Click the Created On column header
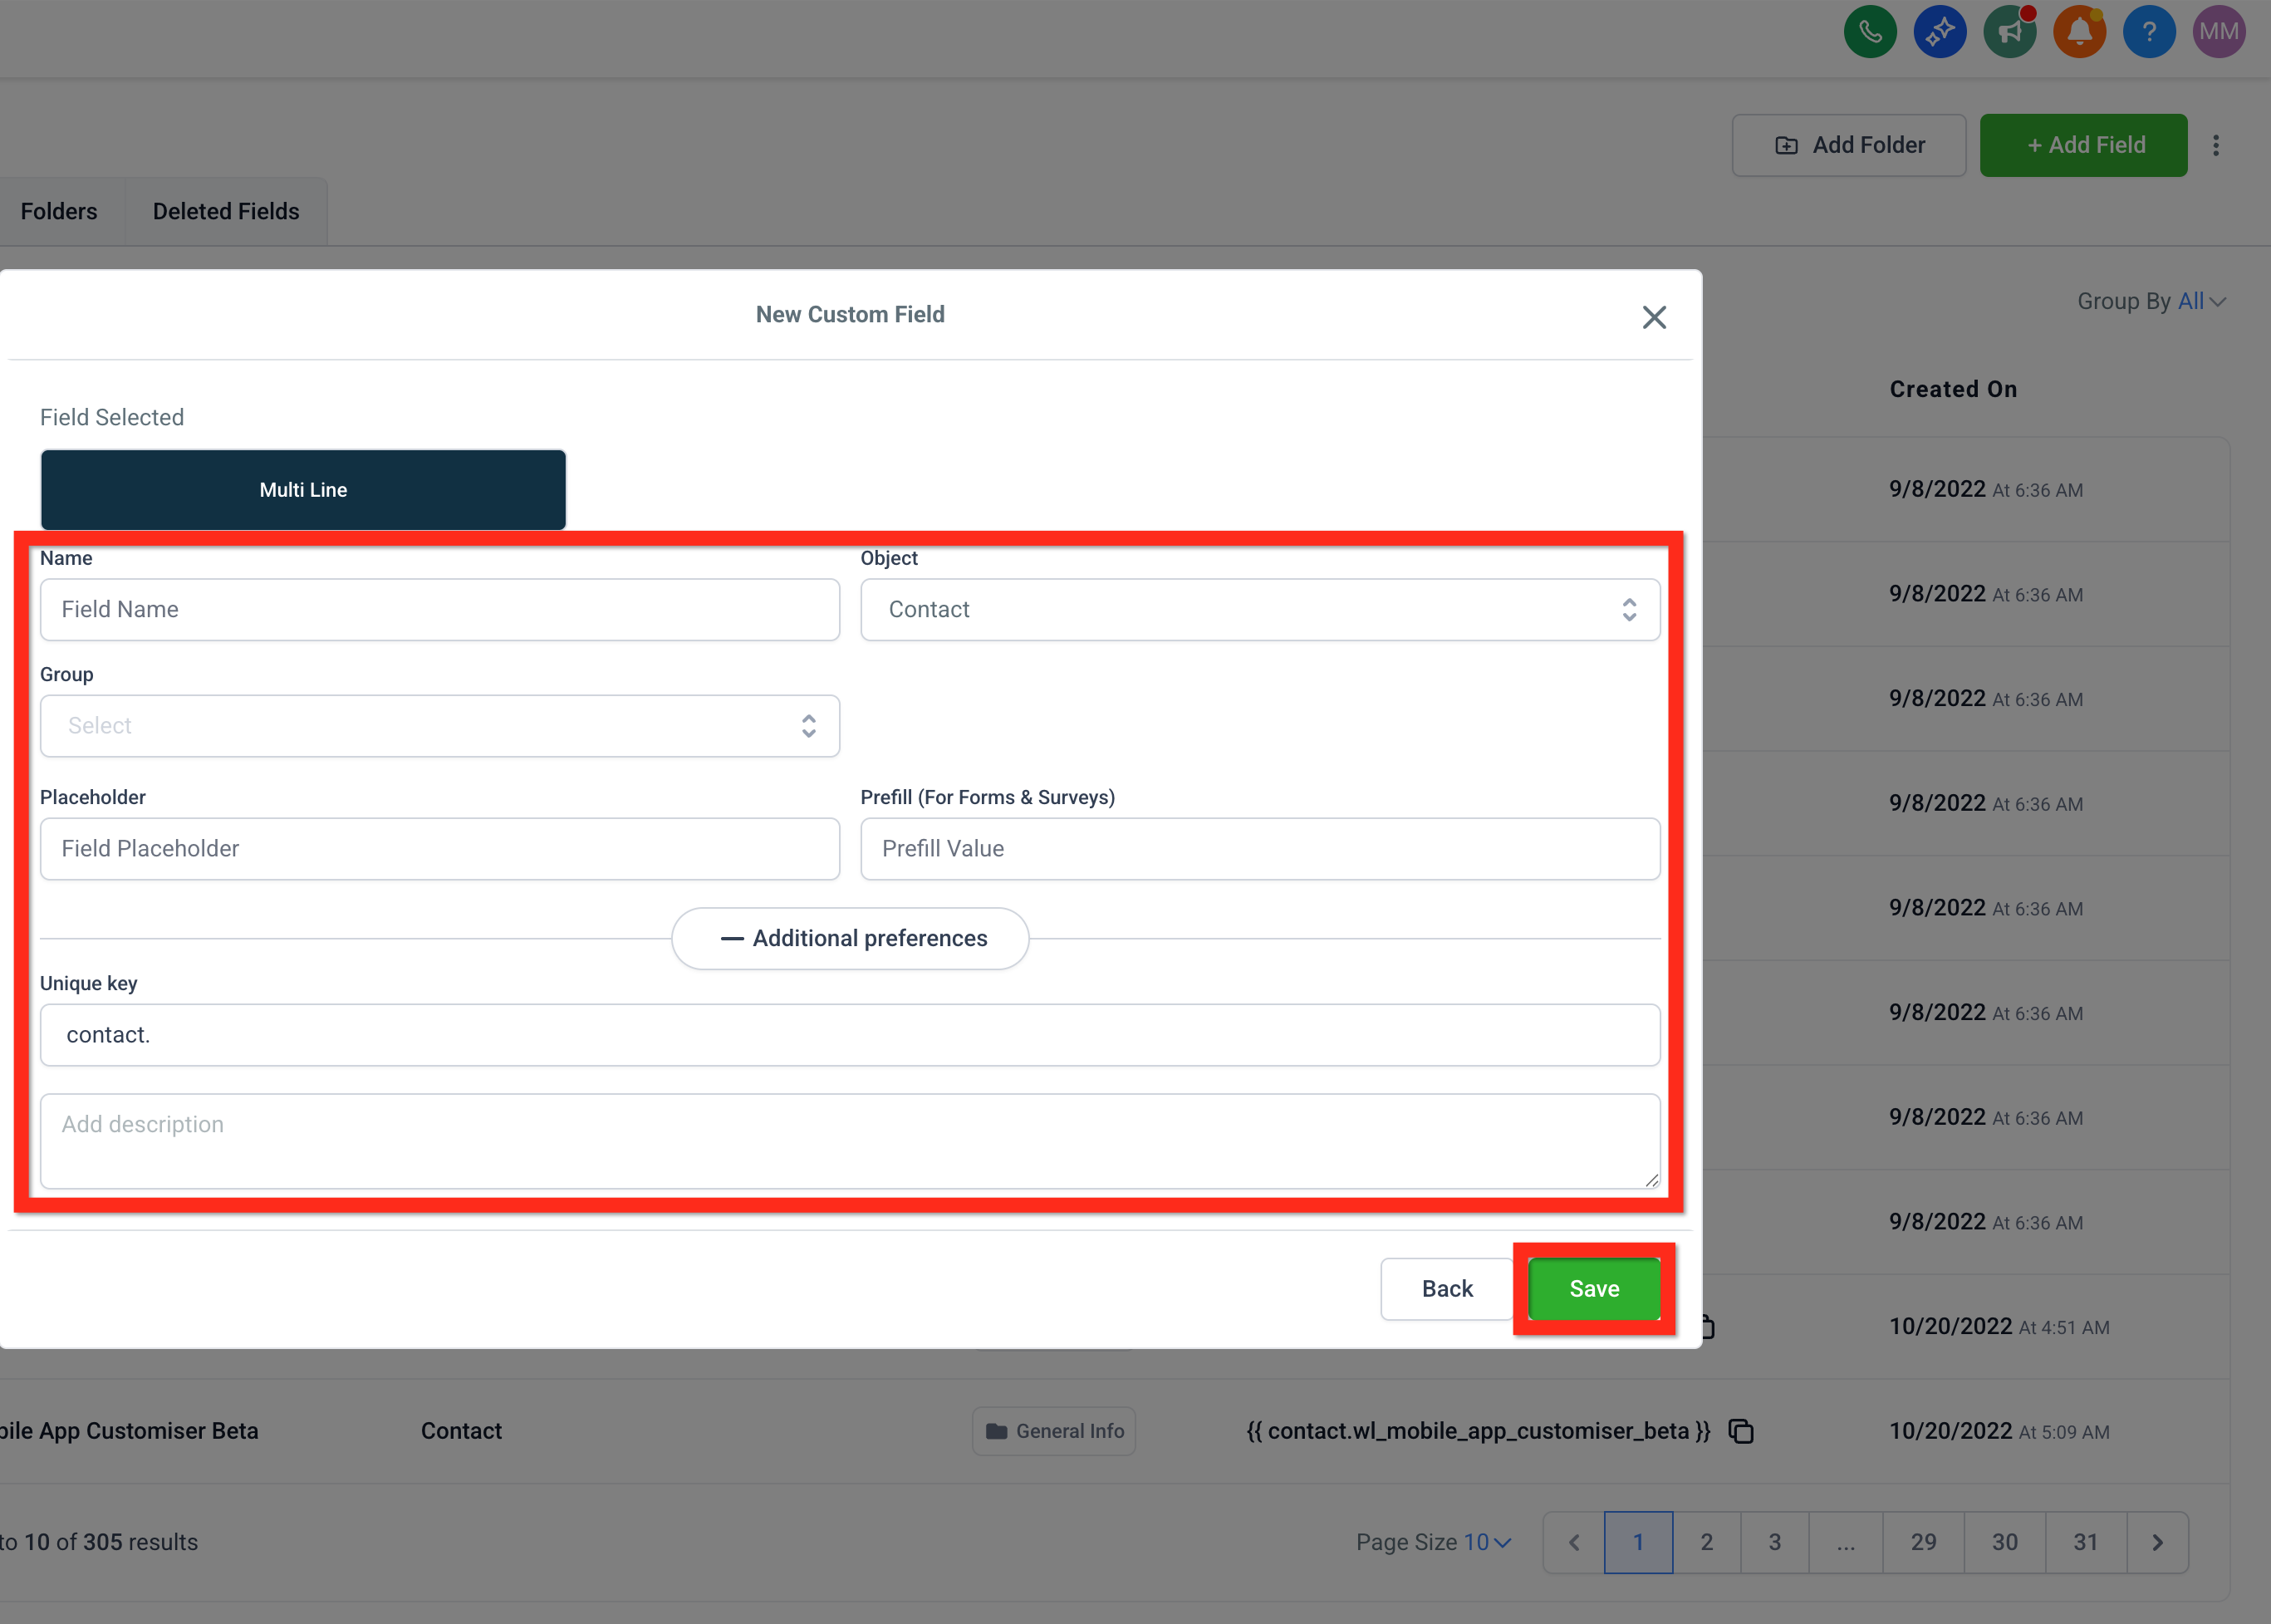2271x1624 pixels. tap(1953, 389)
